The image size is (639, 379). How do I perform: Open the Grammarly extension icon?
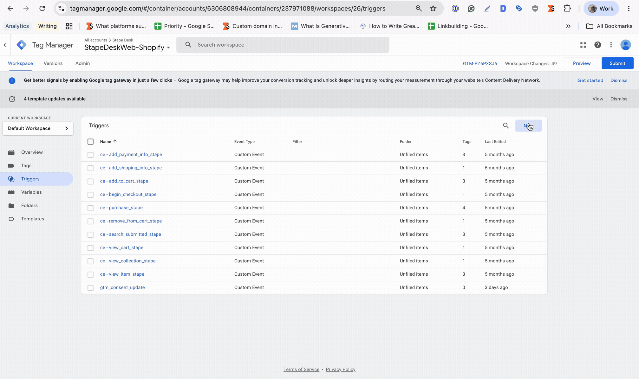[x=471, y=9]
